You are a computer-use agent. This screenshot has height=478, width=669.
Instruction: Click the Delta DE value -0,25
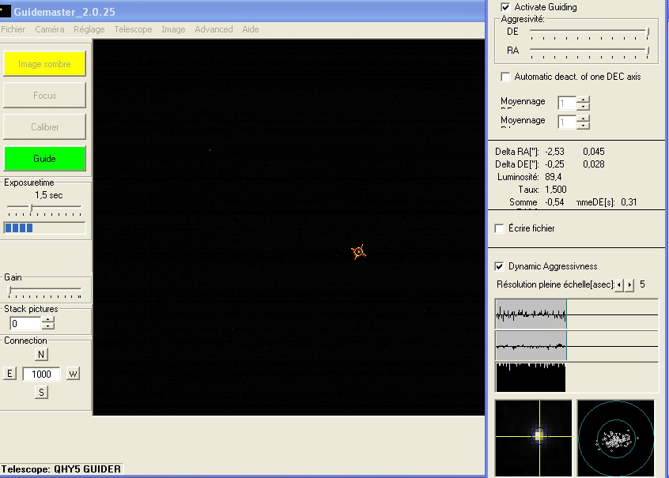[554, 164]
